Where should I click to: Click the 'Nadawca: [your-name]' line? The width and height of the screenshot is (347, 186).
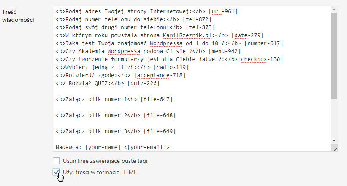click(112, 147)
